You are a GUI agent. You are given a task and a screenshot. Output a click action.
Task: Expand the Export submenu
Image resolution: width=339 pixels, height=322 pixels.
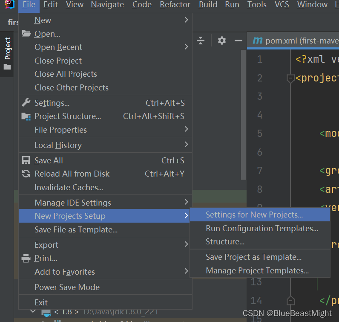[x=105, y=245]
